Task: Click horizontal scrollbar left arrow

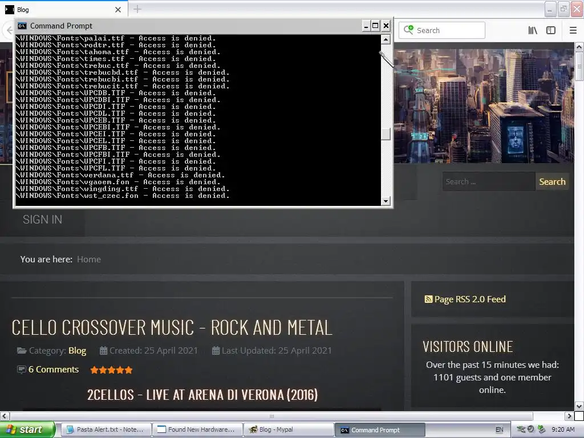Action: pos(5,416)
